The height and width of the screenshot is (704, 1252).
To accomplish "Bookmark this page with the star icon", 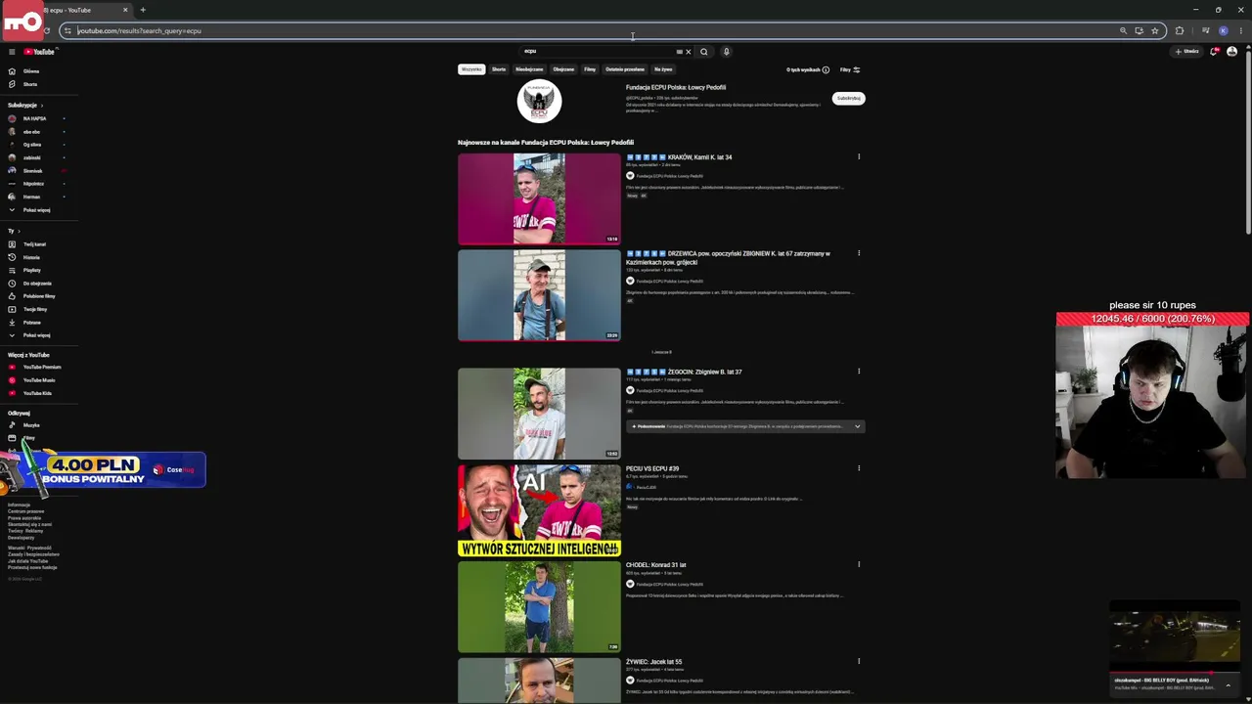I will click(x=1154, y=30).
